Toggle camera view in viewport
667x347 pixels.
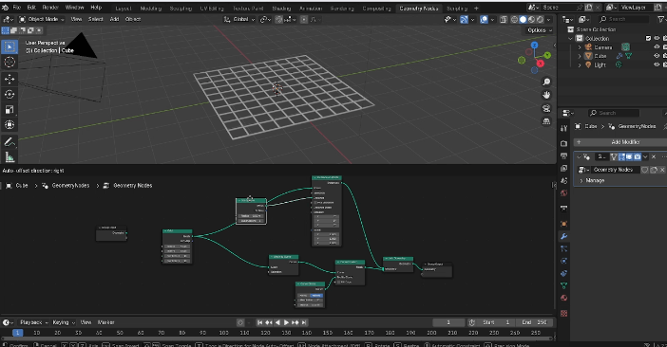(546, 108)
